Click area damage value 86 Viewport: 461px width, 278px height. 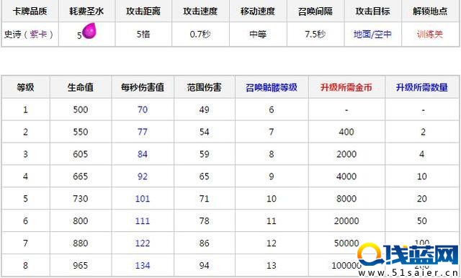205,243
